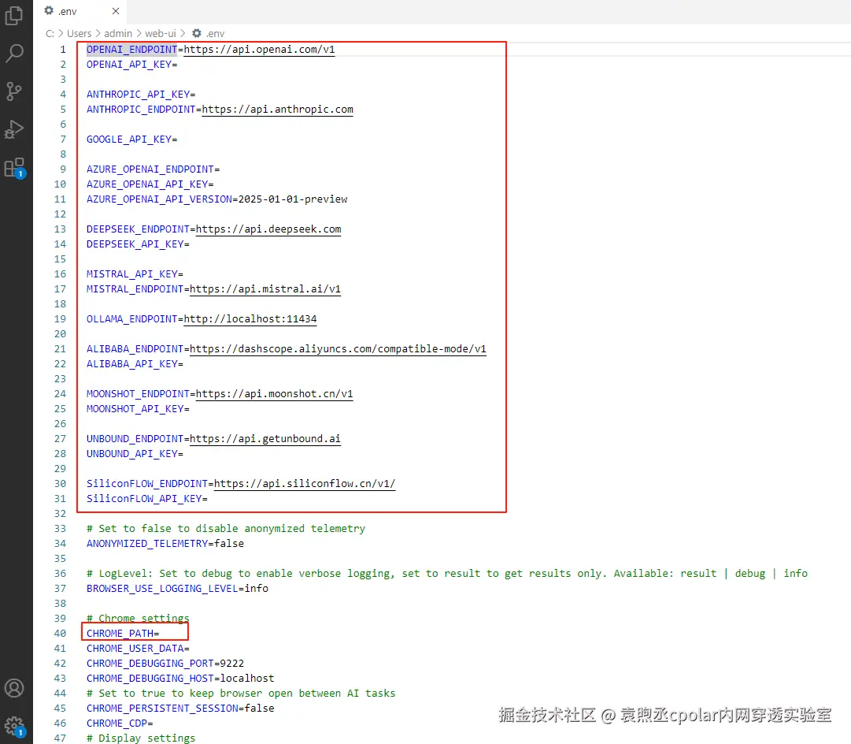Click the ANONYMIZED_TELEMETRY=false line

point(165,544)
